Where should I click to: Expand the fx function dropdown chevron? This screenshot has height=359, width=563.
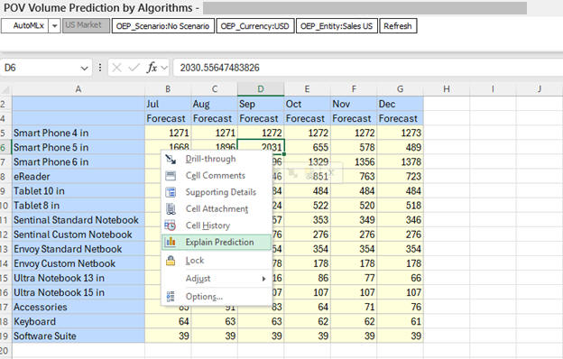coord(164,68)
